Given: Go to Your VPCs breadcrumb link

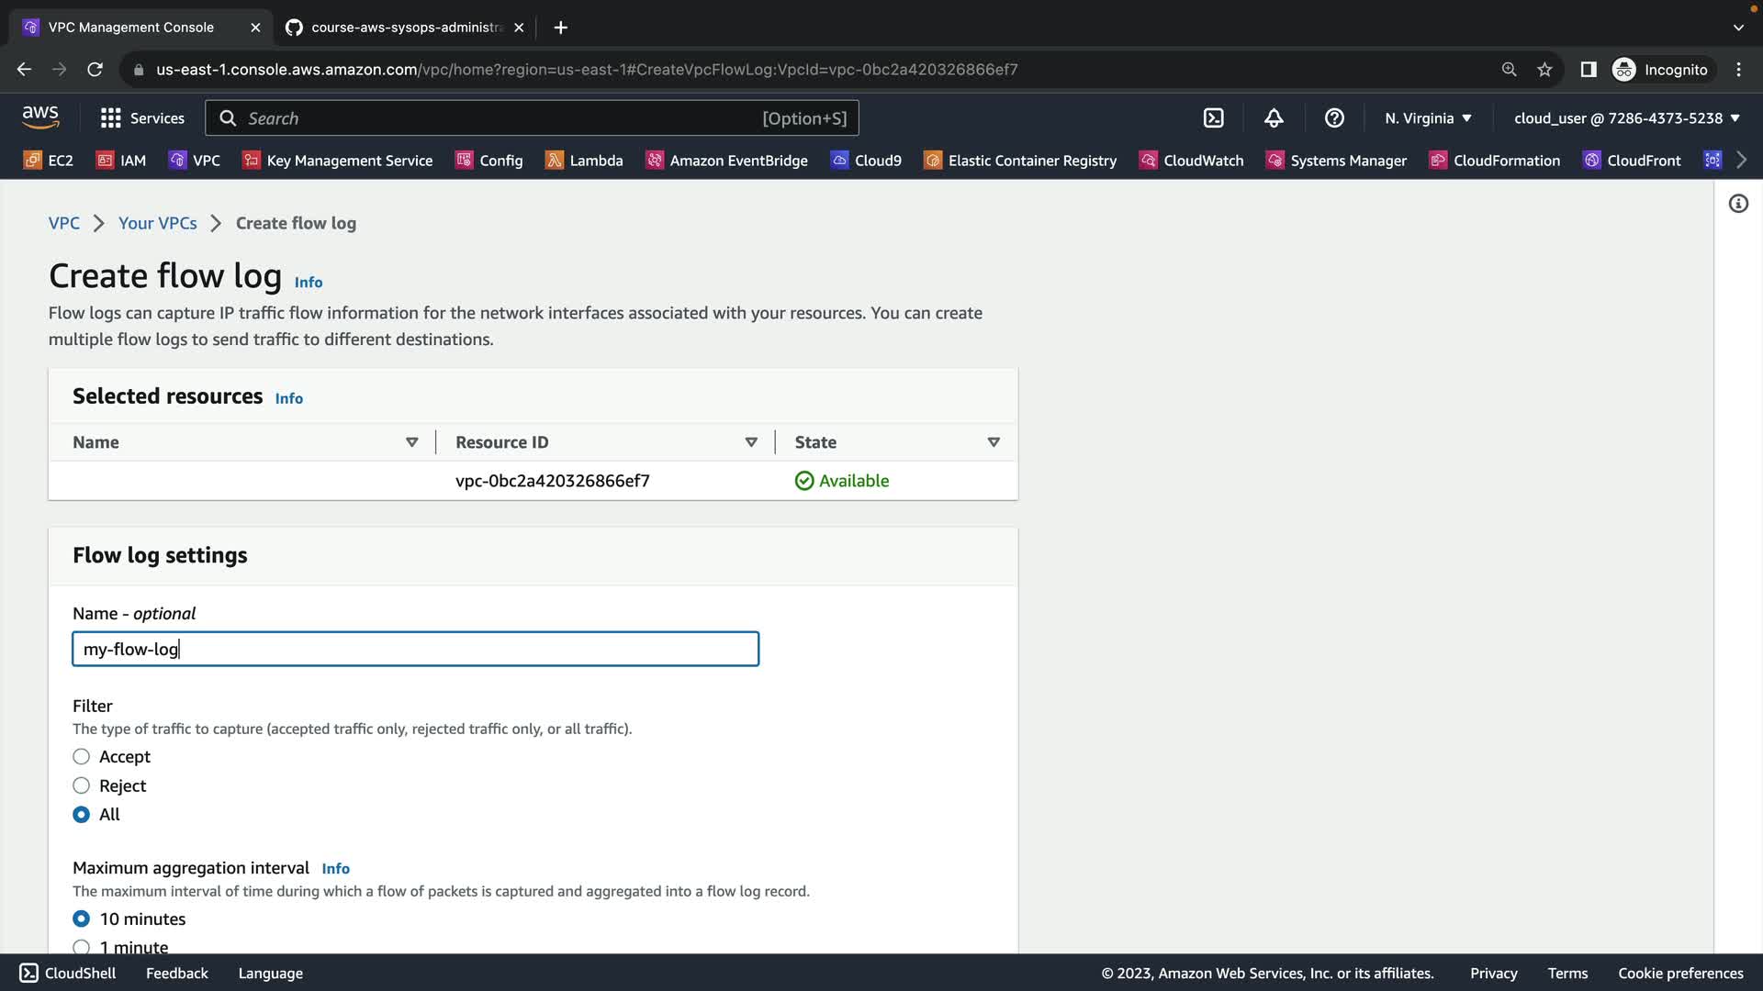Looking at the screenshot, I should [x=157, y=223].
